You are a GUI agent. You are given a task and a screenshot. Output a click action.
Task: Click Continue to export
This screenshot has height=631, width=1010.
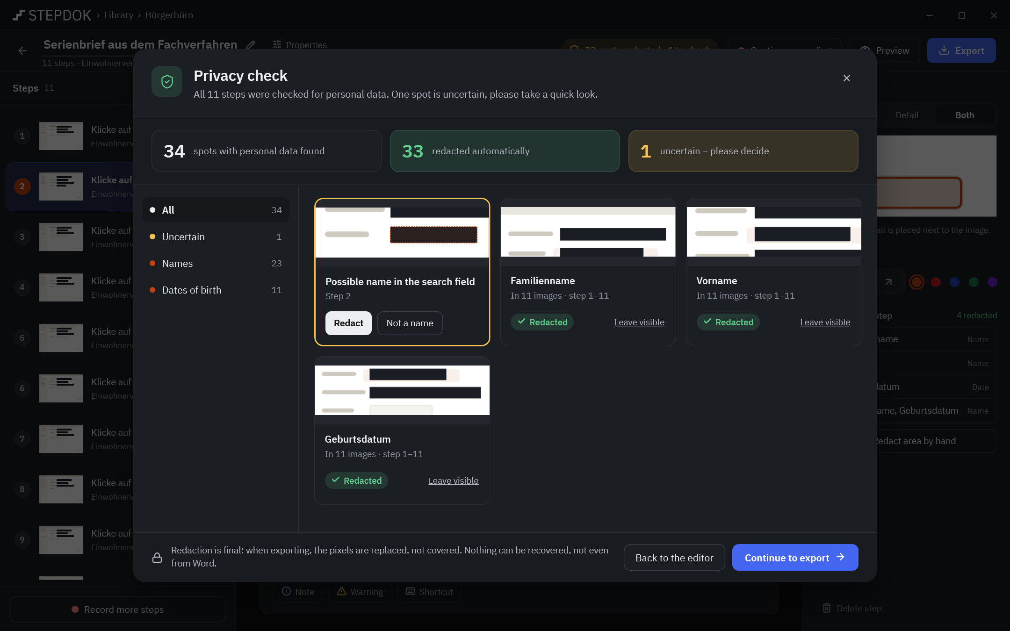[x=795, y=558]
